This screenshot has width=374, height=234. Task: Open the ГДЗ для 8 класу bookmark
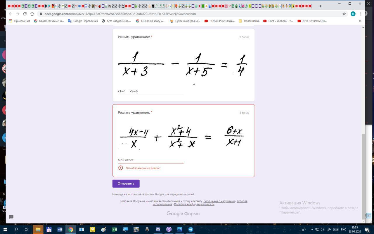(x=150, y=21)
